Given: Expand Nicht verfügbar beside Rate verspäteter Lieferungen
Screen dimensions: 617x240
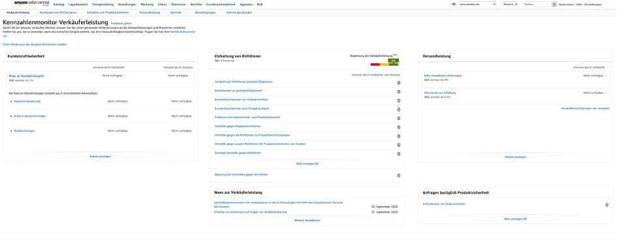Looking at the screenshot, I should (595, 76).
